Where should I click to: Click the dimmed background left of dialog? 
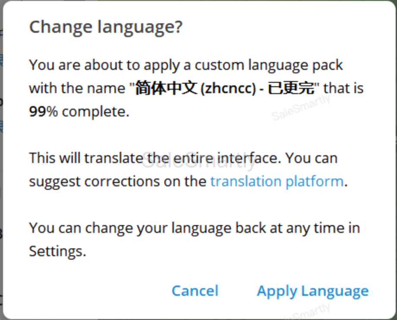(1, 160)
